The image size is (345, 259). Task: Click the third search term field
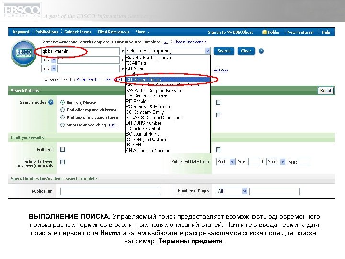[89, 69]
